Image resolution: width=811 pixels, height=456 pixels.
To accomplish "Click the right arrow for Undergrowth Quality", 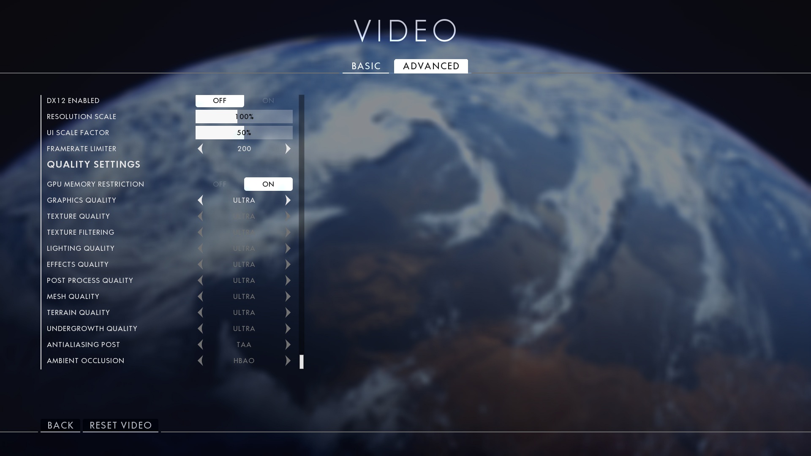I will pos(288,328).
